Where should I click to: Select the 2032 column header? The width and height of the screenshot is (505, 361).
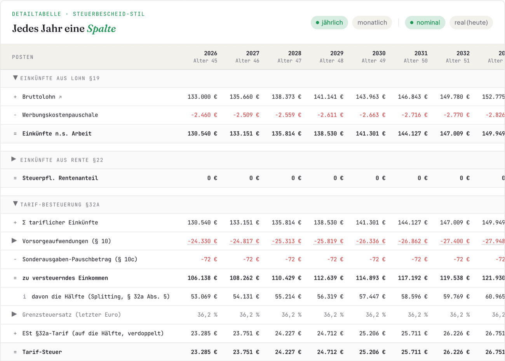coord(458,57)
